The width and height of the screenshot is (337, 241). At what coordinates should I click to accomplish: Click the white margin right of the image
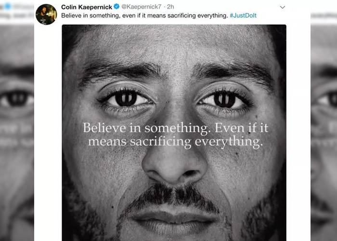(x=298, y=133)
